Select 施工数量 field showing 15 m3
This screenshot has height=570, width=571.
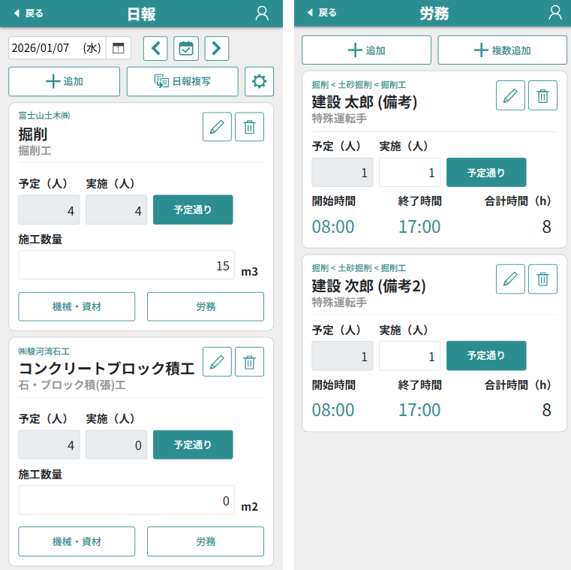pyautogui.click(x=127, y=265)
